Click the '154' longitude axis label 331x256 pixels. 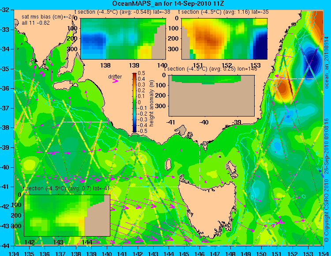click(323, 253)
